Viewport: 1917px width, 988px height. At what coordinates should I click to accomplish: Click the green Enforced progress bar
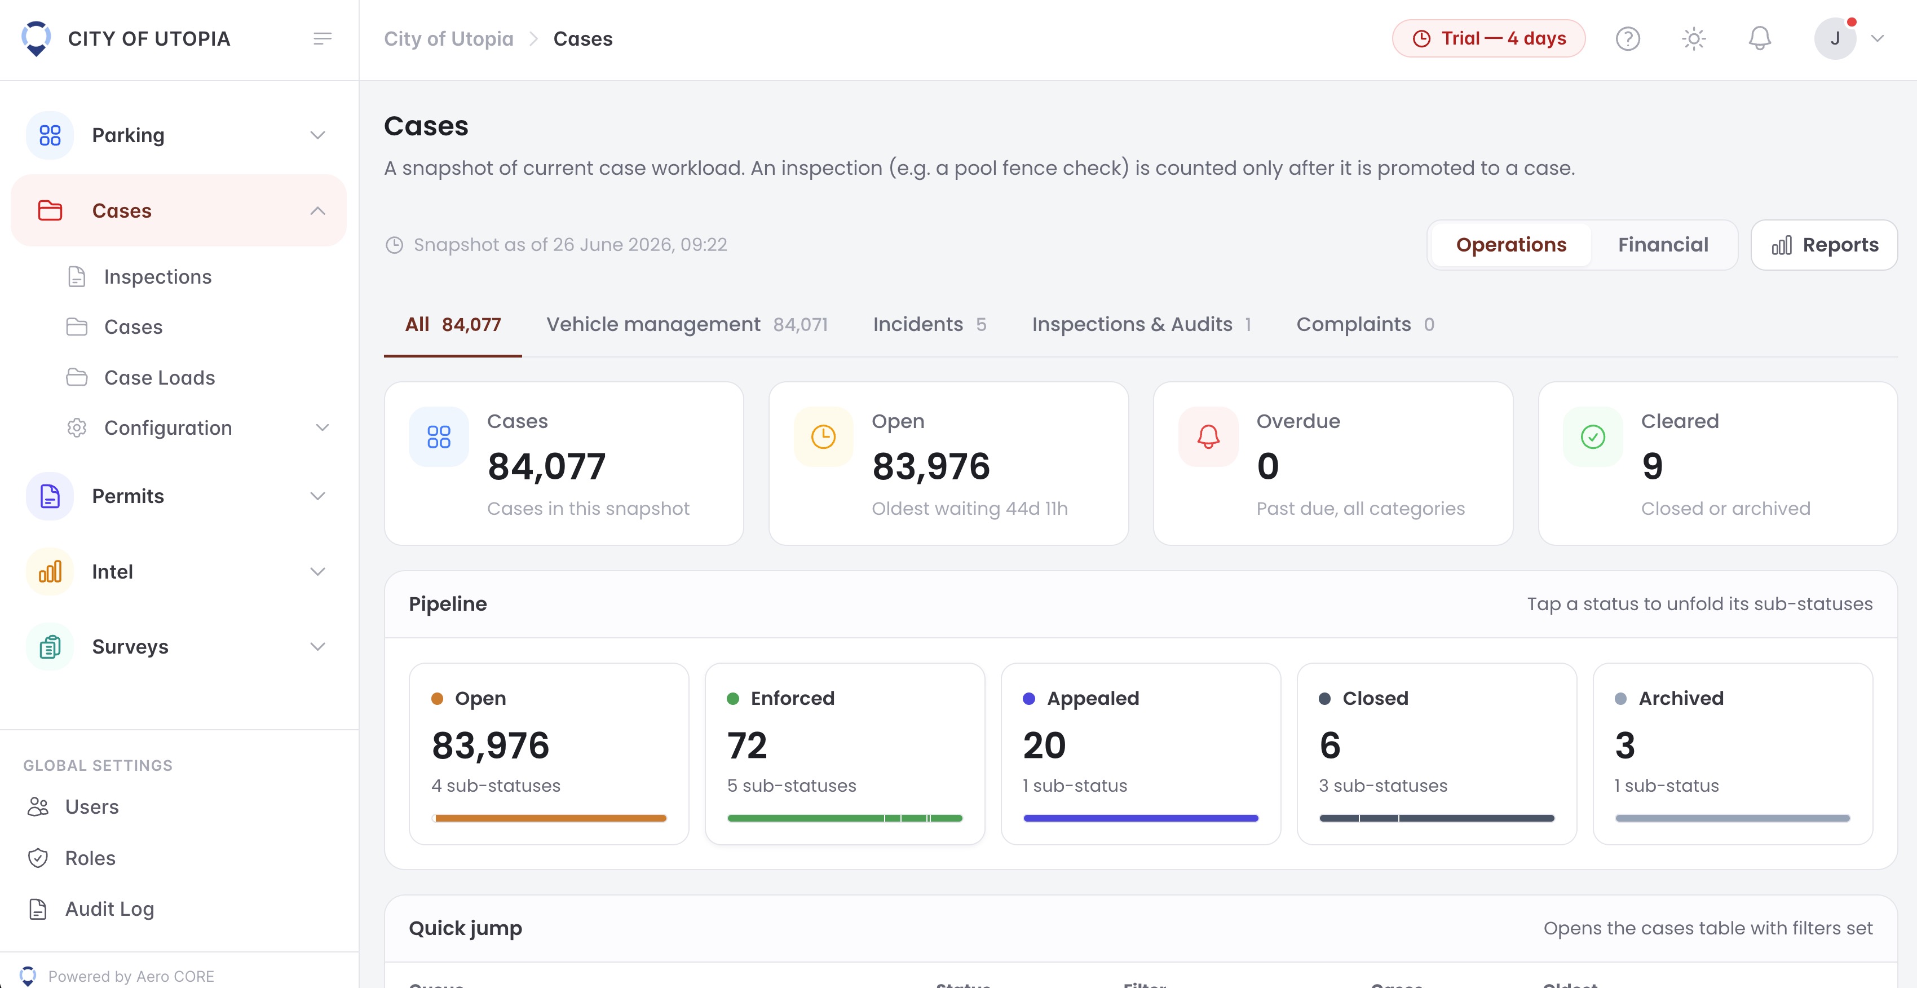(x=845, y=818)
